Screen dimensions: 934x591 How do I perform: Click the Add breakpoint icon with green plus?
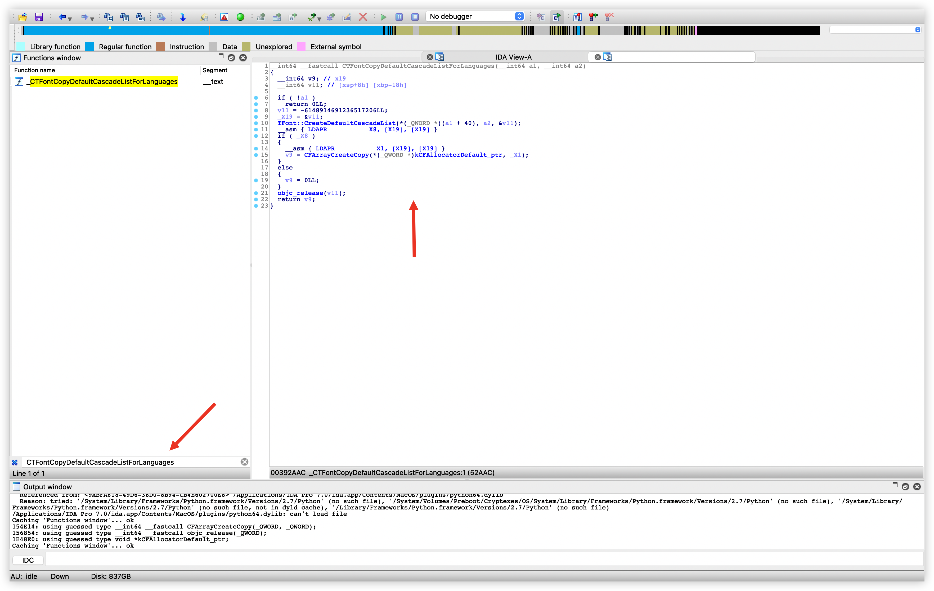tap(594, 17)
